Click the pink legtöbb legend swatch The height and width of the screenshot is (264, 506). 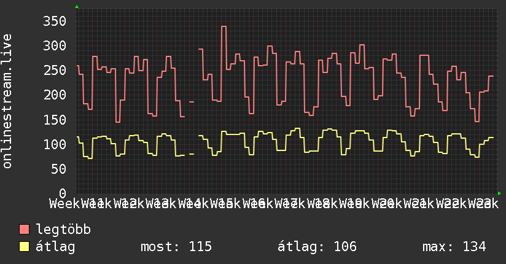[25, 230]
